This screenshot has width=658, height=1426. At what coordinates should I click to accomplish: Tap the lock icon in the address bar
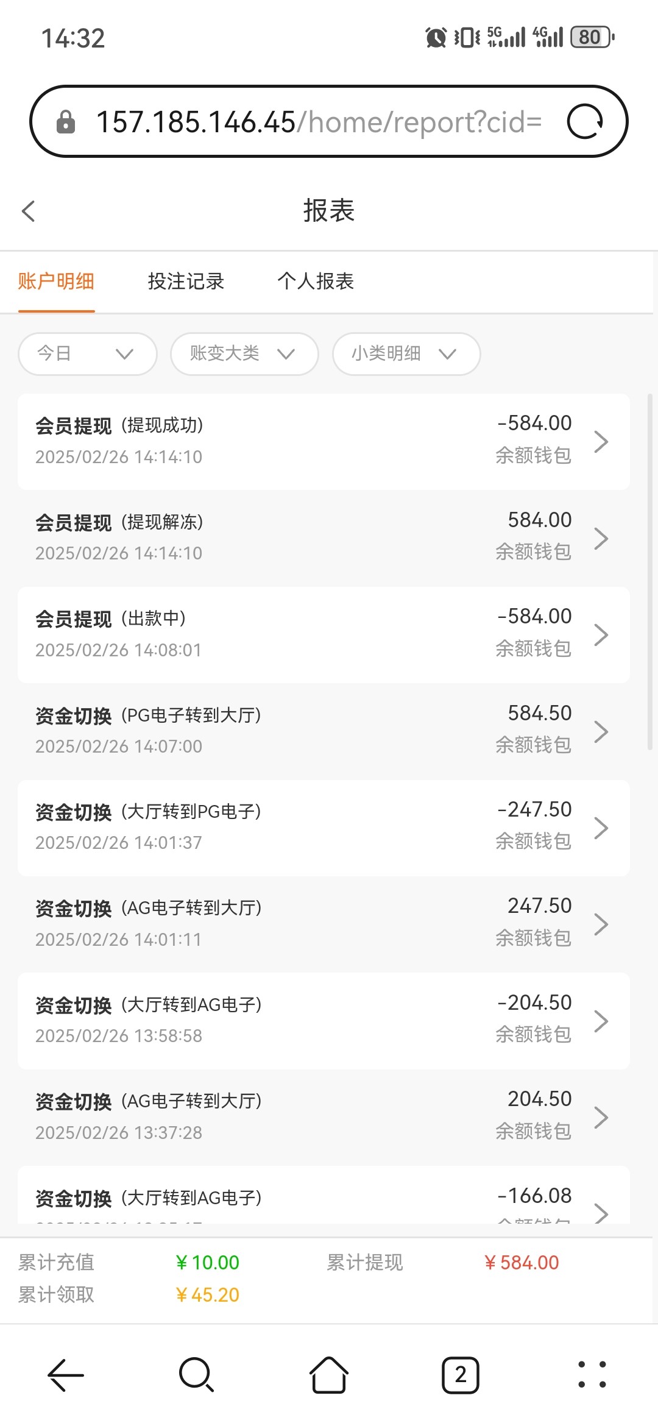(65, 122)
